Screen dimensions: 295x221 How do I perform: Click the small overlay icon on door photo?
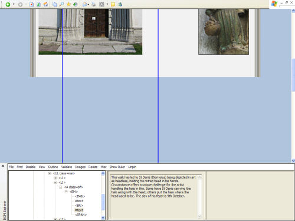94,18
